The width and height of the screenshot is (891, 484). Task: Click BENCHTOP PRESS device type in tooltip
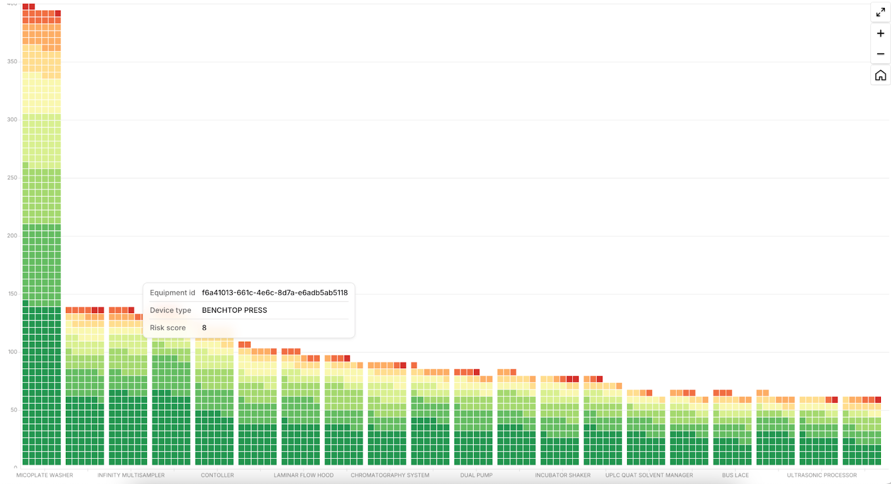[234, 310]
